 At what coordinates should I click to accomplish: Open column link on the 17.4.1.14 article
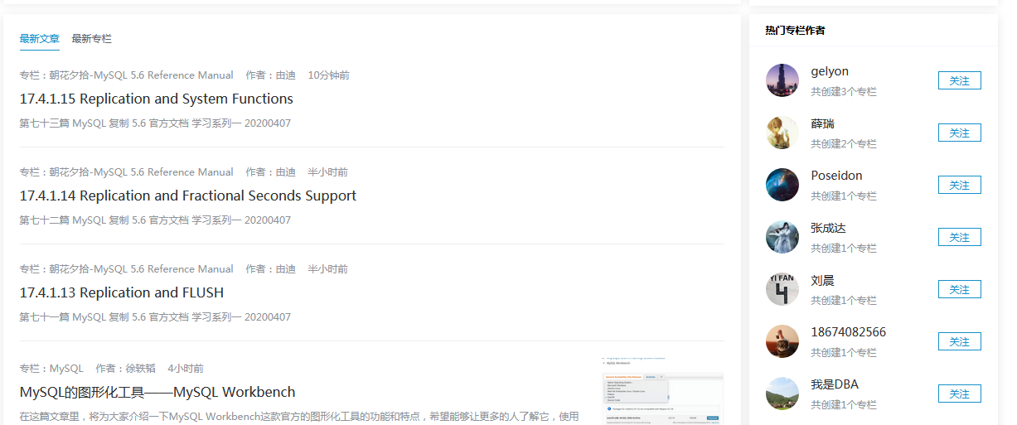coord(127,172)
